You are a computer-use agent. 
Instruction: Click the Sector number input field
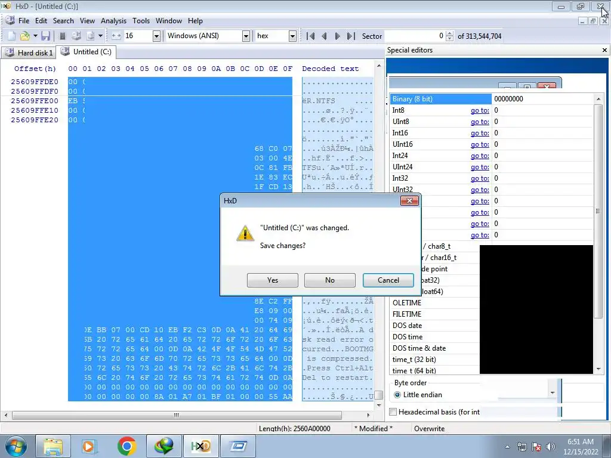click(x=415, y=36)
